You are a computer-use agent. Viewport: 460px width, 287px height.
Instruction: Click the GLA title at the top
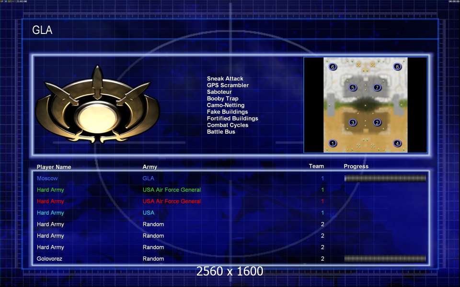[42, 30]
